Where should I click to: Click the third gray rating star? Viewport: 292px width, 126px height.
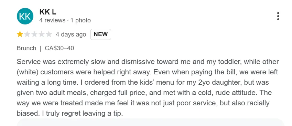[x=34, y=34]
